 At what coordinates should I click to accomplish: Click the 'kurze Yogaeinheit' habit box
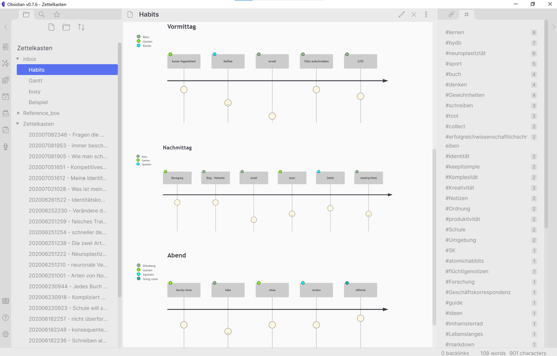tap(184, 61)
